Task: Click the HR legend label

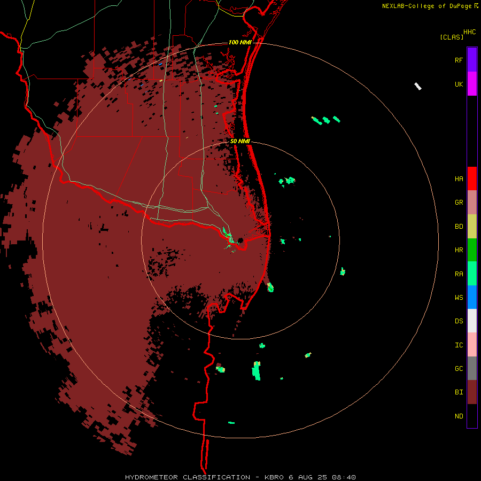Action: tap(459, 250)
